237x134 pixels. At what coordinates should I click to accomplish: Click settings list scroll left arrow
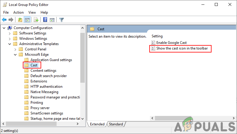tap(152, 118)
